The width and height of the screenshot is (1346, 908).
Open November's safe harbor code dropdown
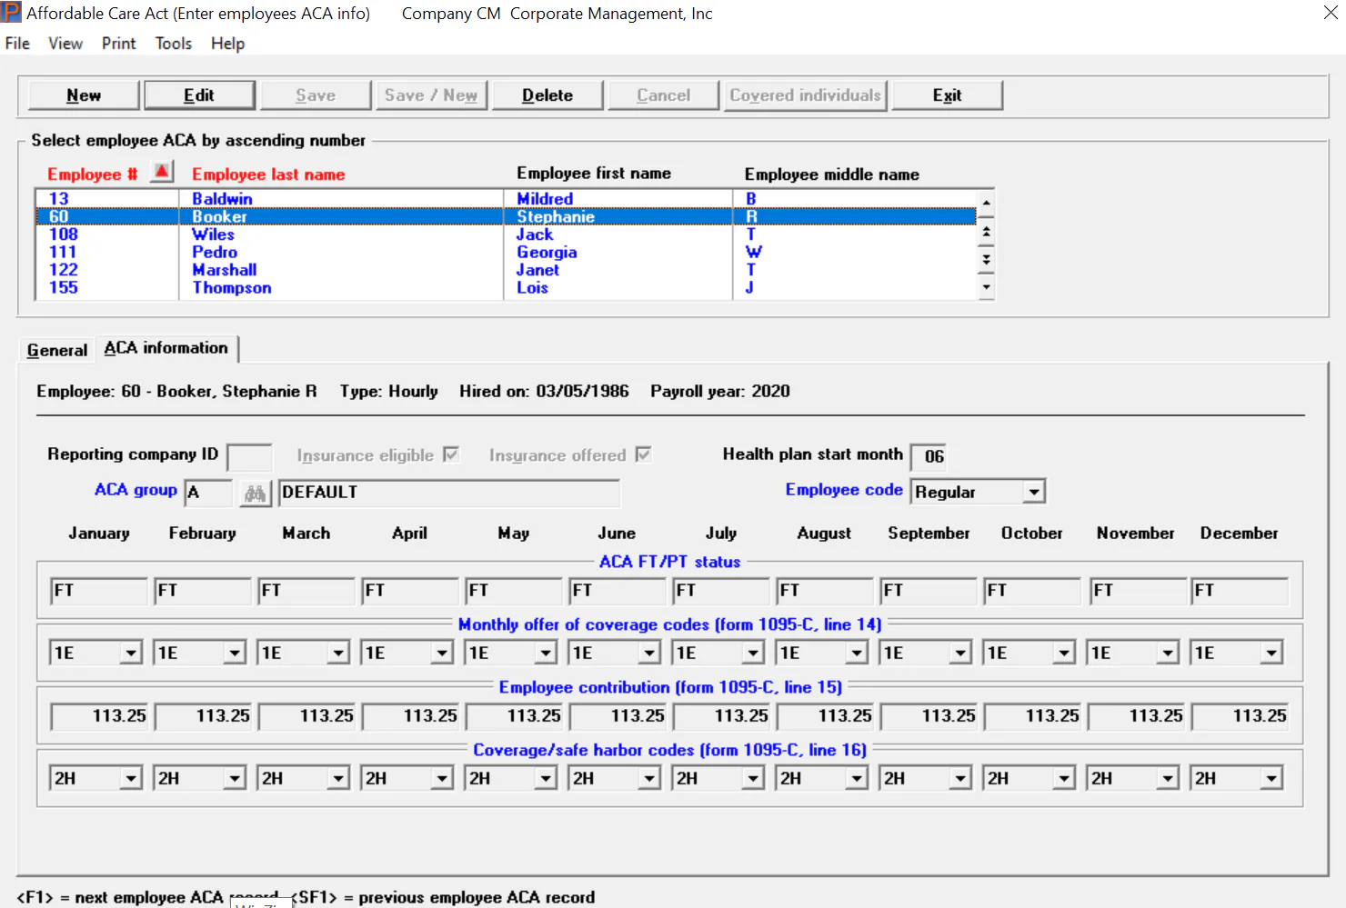[1168, 778]
